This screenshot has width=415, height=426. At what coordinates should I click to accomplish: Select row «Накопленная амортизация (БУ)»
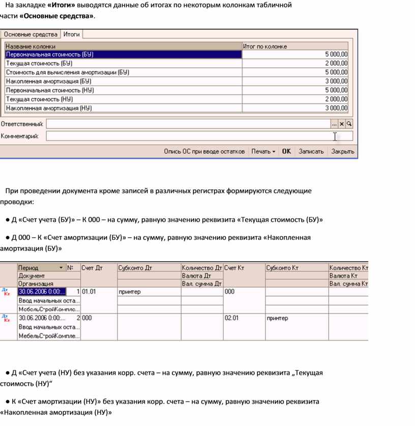(176, 81)
